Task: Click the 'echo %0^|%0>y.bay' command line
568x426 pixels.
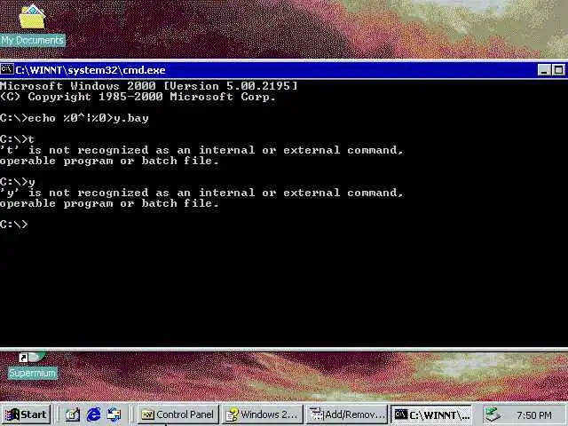Action: point(75,118)
